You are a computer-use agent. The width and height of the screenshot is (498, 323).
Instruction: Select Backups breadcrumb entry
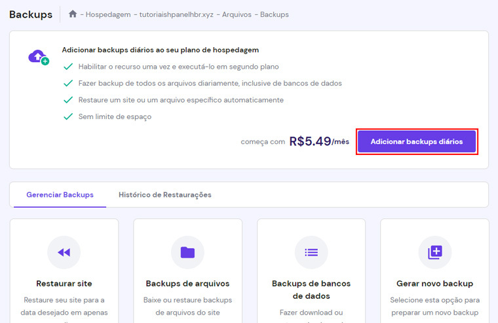[275, 14]
